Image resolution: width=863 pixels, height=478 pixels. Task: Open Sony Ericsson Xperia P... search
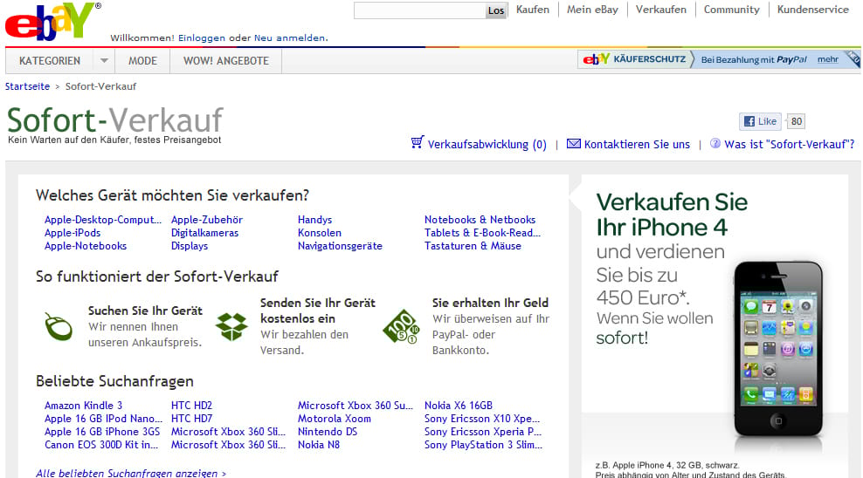[483, 432]
